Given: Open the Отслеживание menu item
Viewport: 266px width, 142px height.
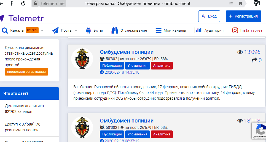Looking at the screenshot, I should 134,30.
